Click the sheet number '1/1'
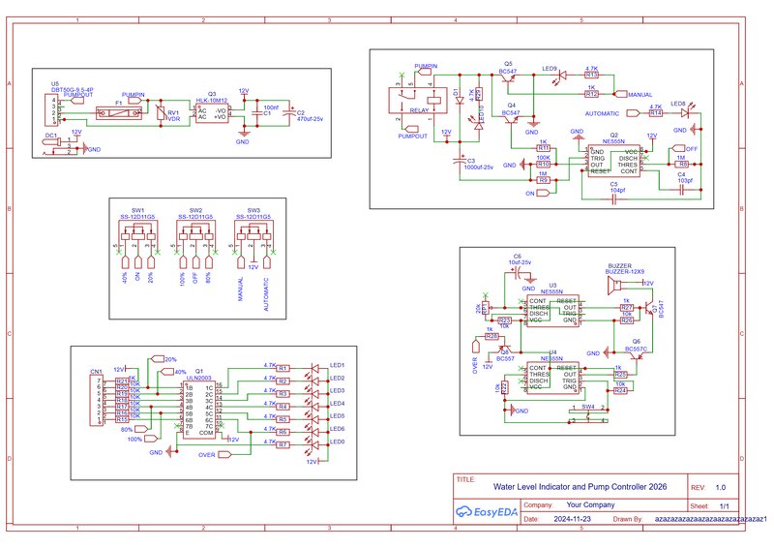 coord(724,506)
